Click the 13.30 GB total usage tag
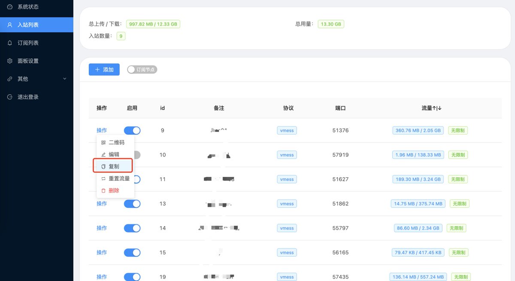 pos(331,24)
